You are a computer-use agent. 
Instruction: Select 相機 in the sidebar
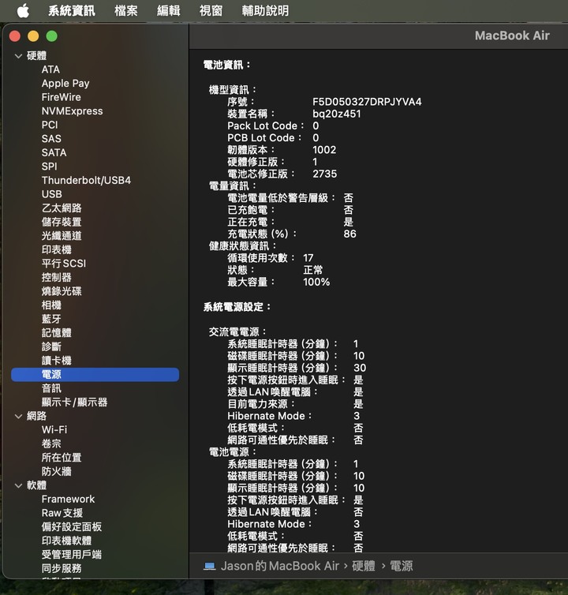(51, 305)
